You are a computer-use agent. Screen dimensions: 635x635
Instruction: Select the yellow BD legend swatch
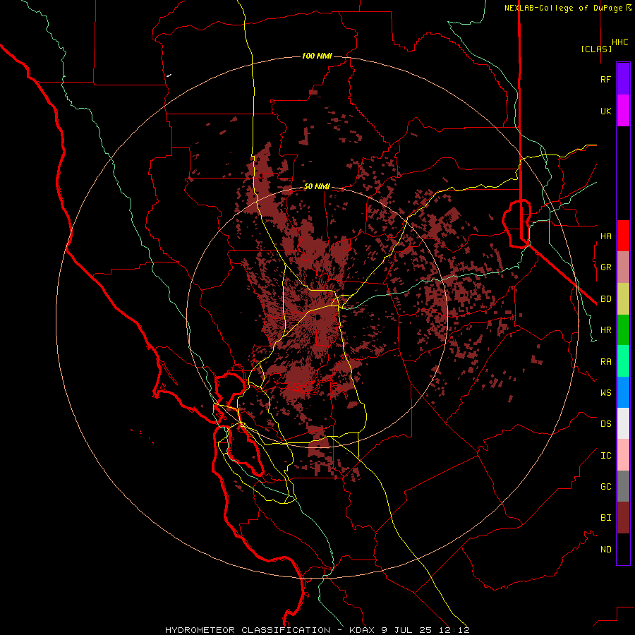point(623,299)
